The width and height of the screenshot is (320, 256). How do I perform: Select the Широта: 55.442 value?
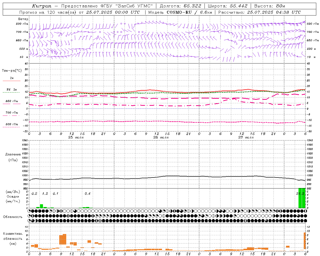coord(227,6)
